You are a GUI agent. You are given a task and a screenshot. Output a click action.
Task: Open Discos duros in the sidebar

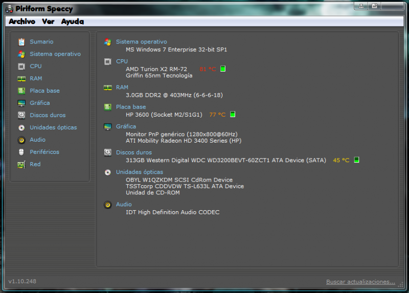point(48,115)
